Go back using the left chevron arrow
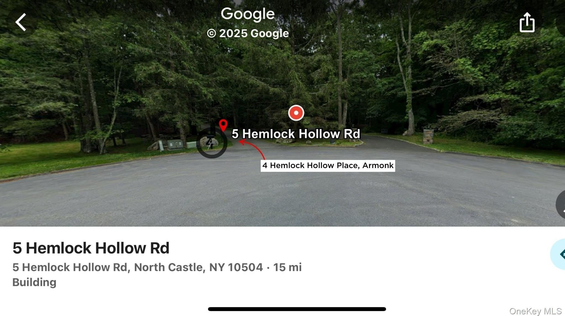Image resolution: width=565 pixels, height=316 pixels. pos(21,22)
